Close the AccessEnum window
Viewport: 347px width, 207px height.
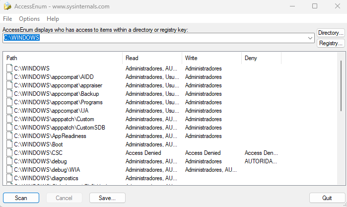338,6
